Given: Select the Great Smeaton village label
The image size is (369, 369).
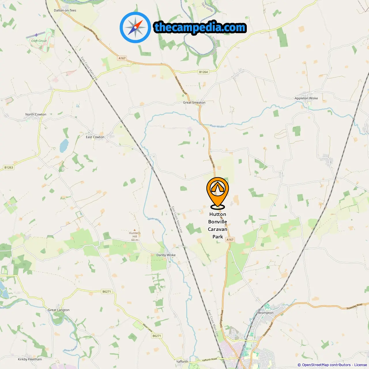Looking at the screenshot, I should pos(194,102).
